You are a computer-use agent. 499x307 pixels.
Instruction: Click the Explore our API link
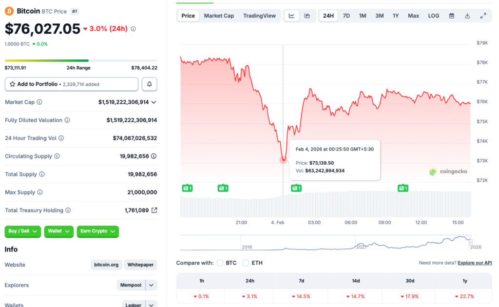click(474, 263)
